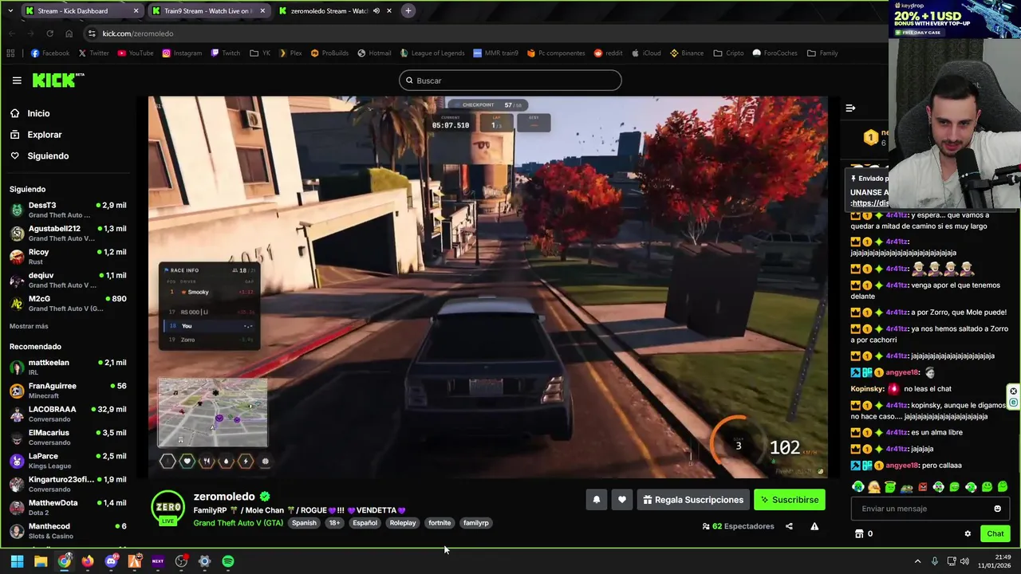This screenshot has height=574, width=1021.
Task: Click the Grand Theft Auto V category link
Action: 238,523
